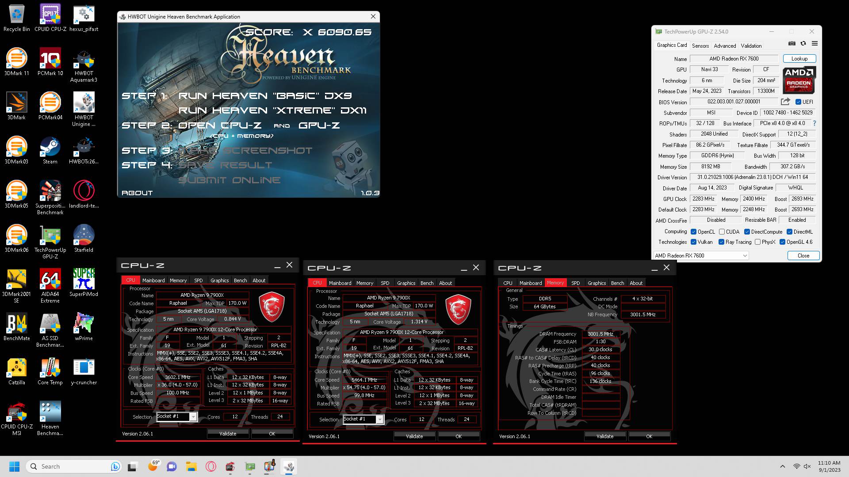Screen dimensions: 849x477
Task: Open SPD tab in right CPU-Z memory window
Action: [575, 283]
